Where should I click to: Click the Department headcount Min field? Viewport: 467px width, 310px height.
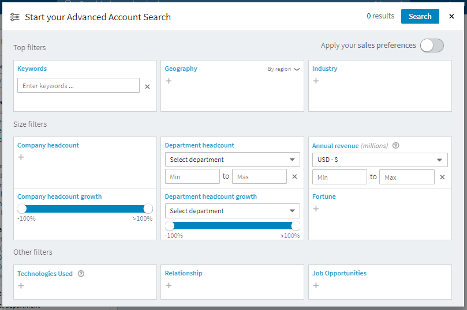[x=192, y=177]
